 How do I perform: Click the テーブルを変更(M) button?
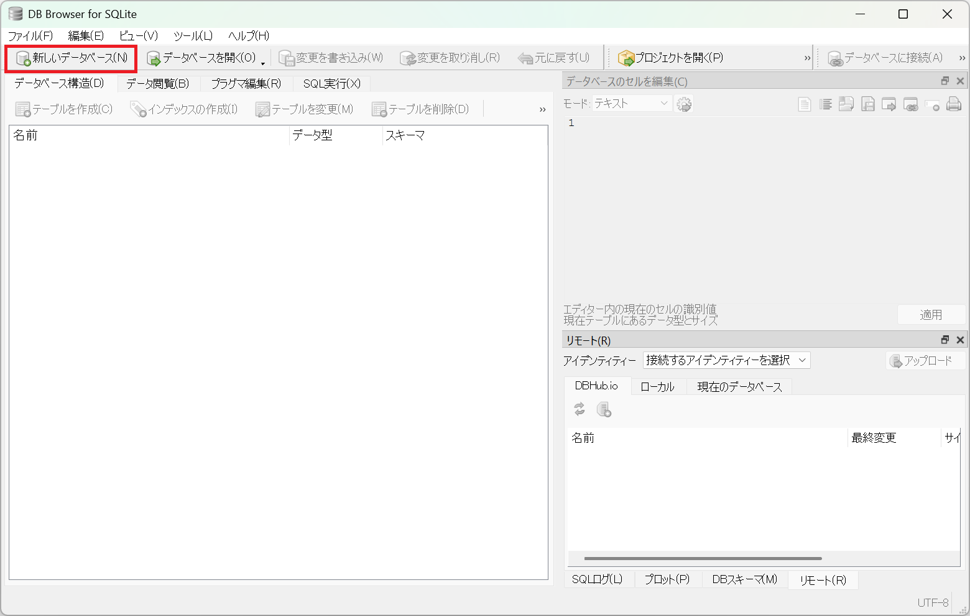click(304, 109)
